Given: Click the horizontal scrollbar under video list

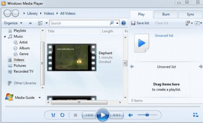Looking at the screenshot, I should 79,102.
